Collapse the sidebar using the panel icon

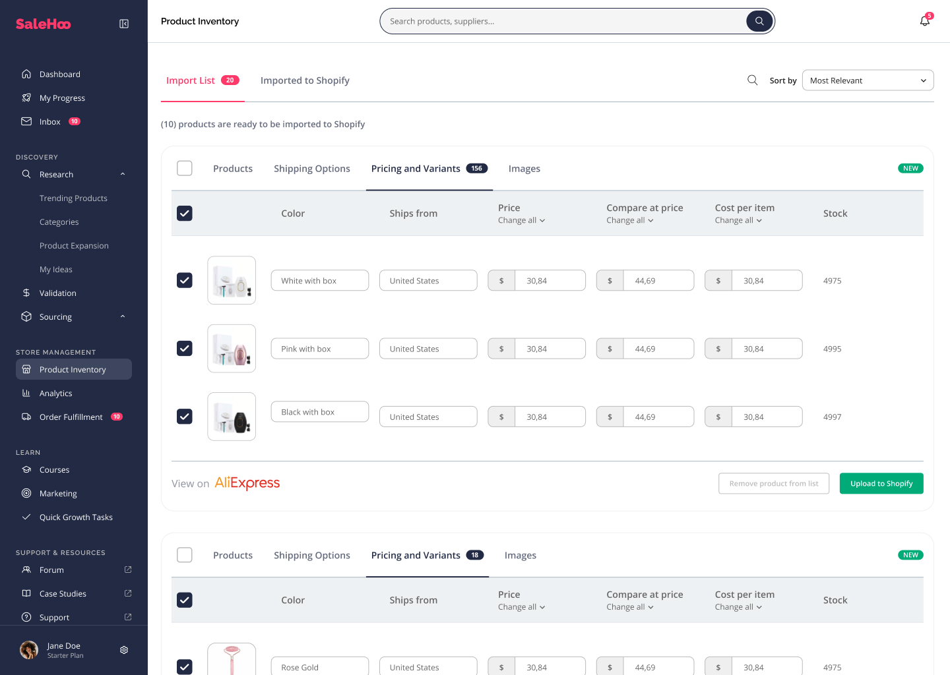(124, 24)
